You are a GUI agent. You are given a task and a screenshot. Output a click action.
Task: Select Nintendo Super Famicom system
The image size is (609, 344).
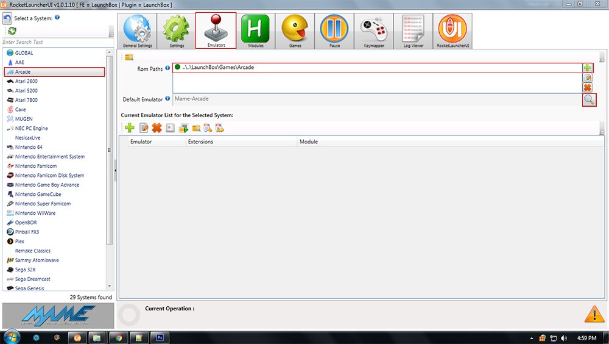coord(39,204)
